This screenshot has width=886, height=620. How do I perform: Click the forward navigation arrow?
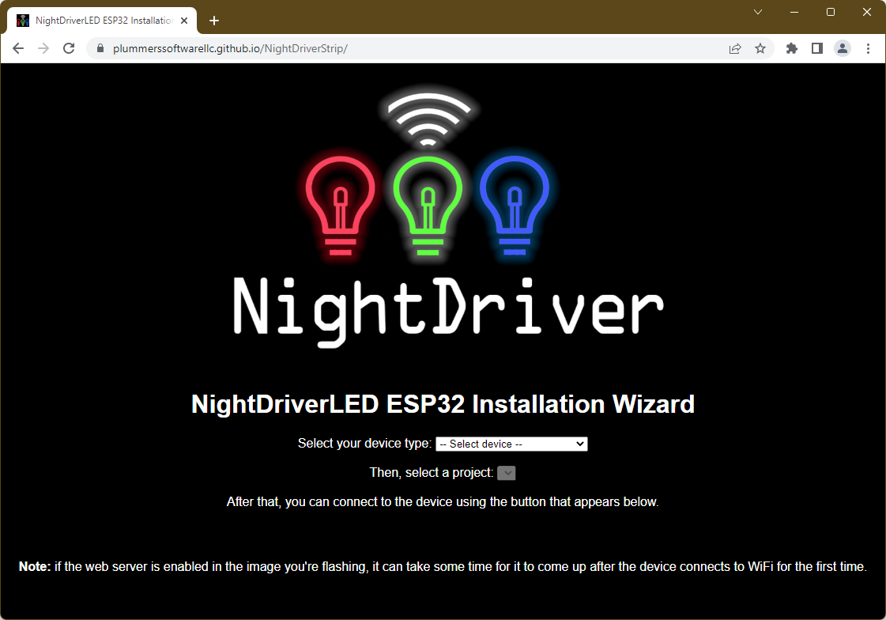pos(43,48)
